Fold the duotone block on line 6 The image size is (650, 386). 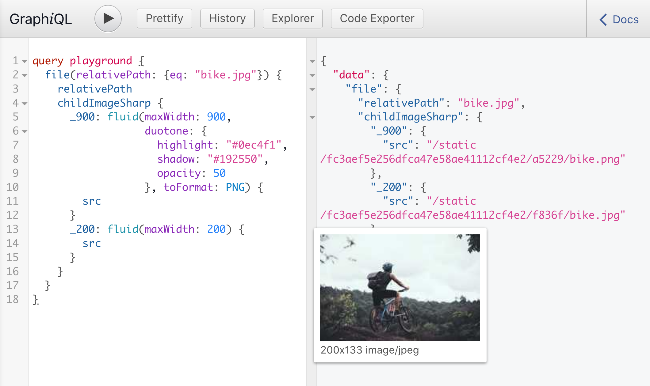pos(25,131)
